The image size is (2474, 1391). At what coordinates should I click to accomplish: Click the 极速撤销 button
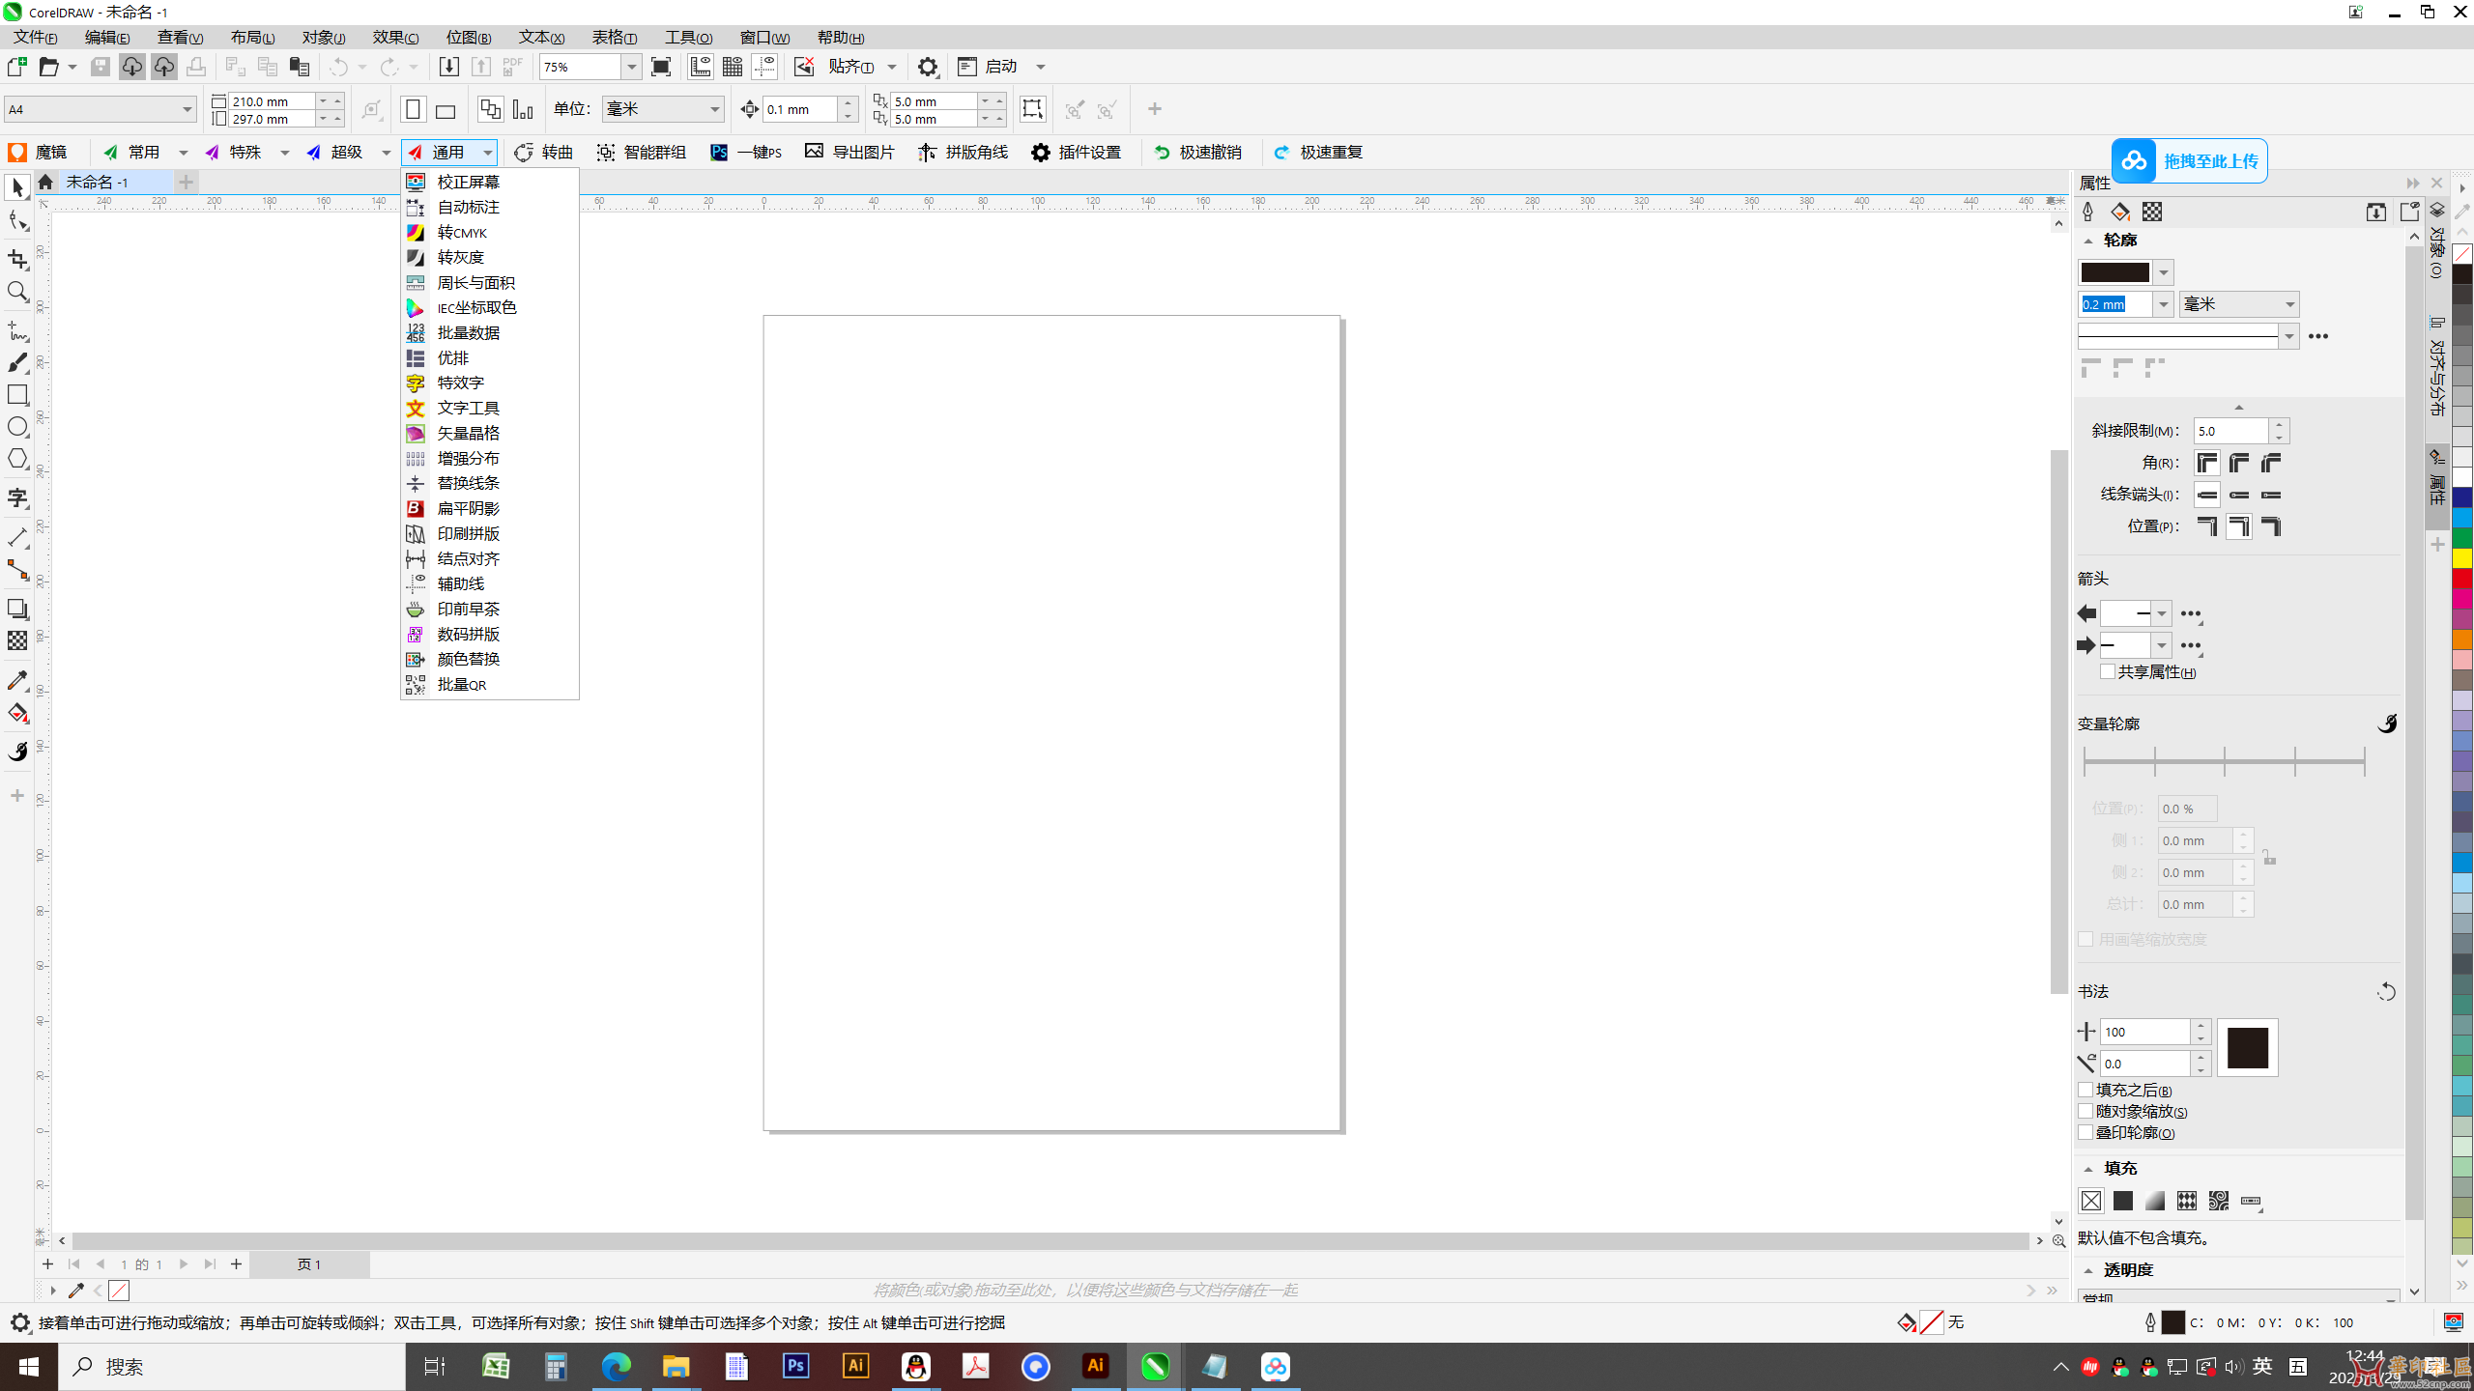[1197, 152]
